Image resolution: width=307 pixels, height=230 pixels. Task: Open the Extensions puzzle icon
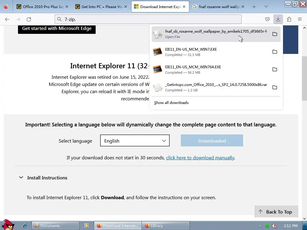(289, 19)
